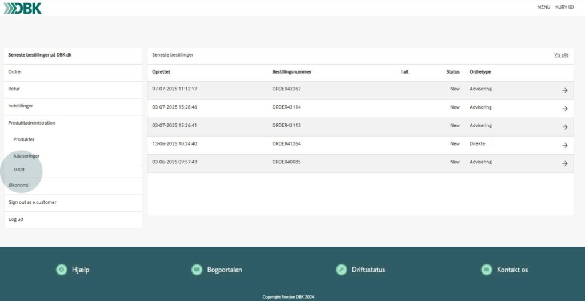This screenshot has width=585, height=301.
Task: Open the KURV (0) shopping cart
Action: 564,7
